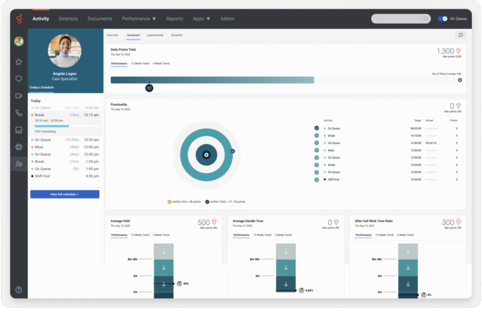Expand the Apps dropdown menu
The height and width of the screenshot is (312, 482).
[201, 19]
